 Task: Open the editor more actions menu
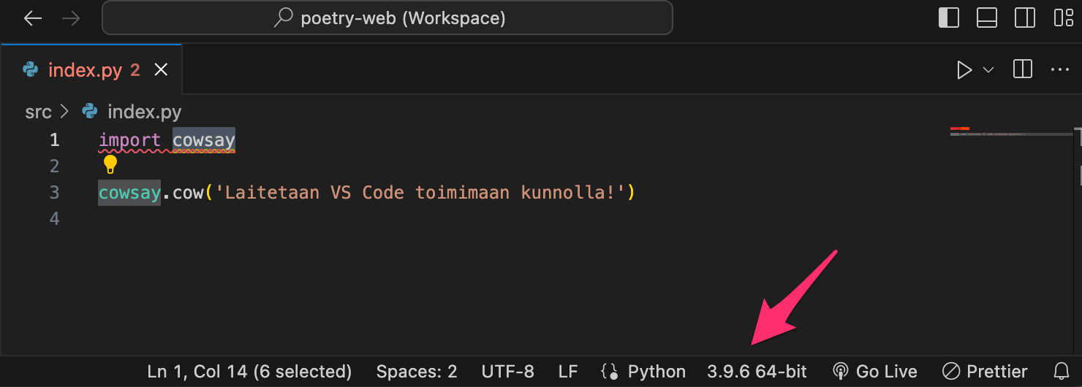click(1060, 70)
